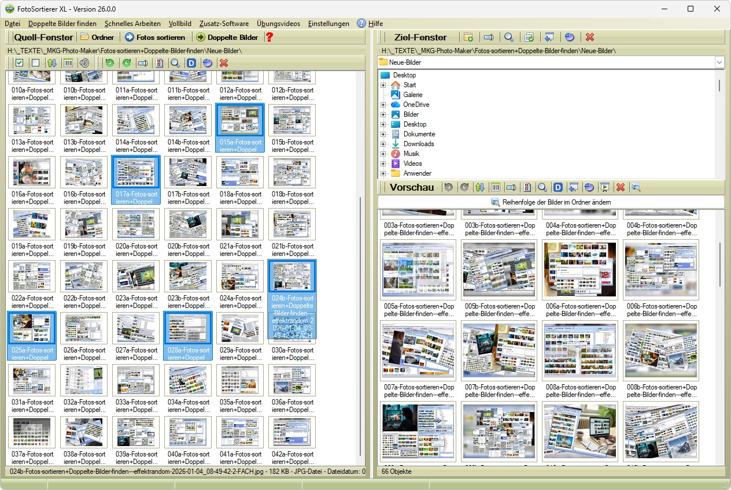Click the deselect all empty checkbox icon
Screen dimensions: 731x490
coord(35,63)
